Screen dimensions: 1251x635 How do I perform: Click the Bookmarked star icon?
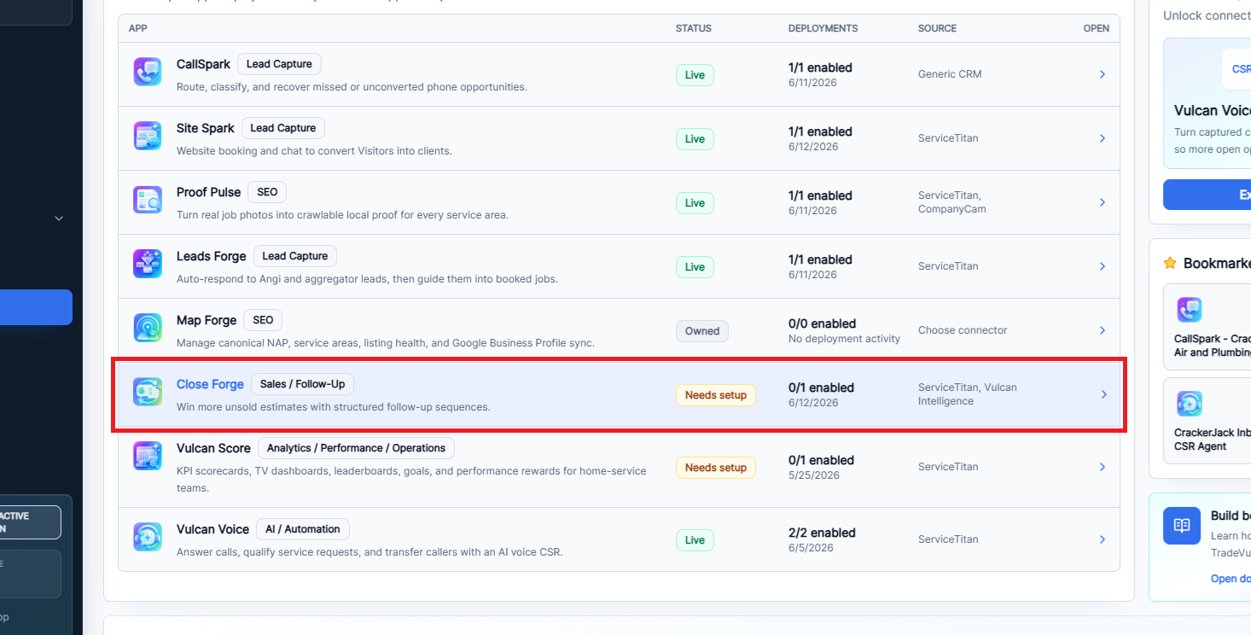(1170, 263)
